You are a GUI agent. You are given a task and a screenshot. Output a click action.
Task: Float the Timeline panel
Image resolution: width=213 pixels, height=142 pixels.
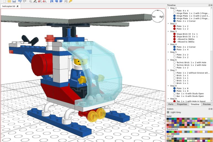click(209, 5)
